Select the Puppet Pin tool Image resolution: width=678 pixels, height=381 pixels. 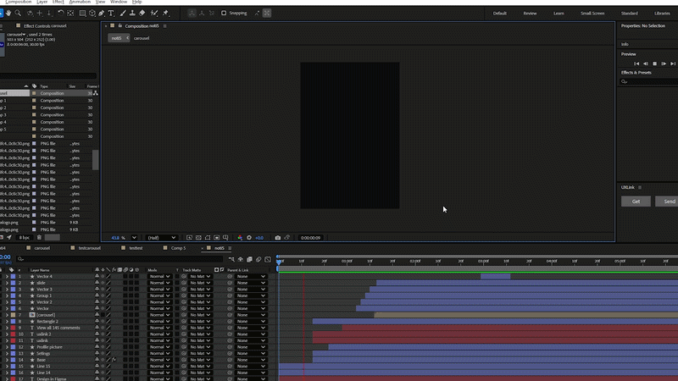click(x=165, y=14)
